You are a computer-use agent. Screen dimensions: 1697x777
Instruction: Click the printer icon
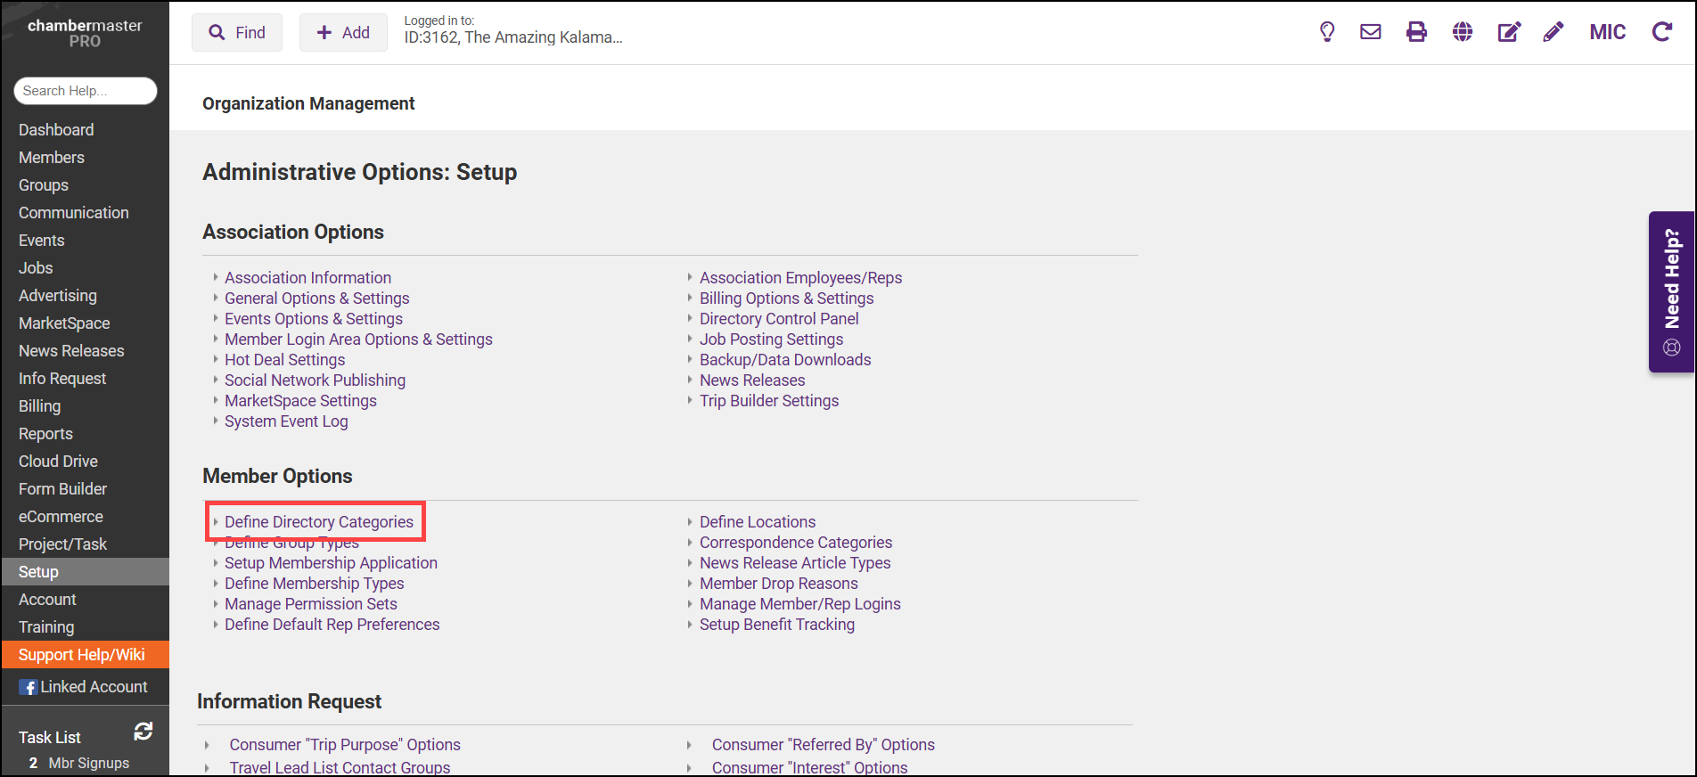[x=1416, y=32]
